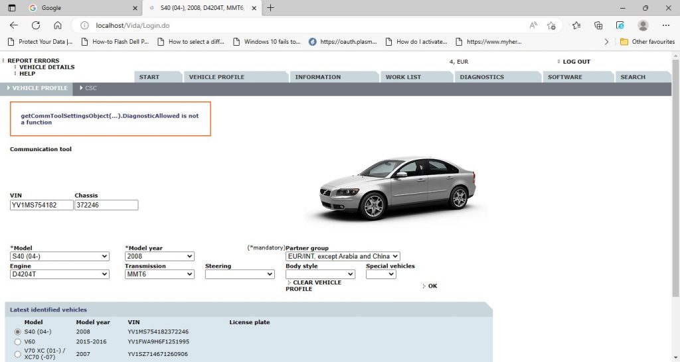Open Other favourites folder
Viewport: 680px width, 362px height.
647,42
